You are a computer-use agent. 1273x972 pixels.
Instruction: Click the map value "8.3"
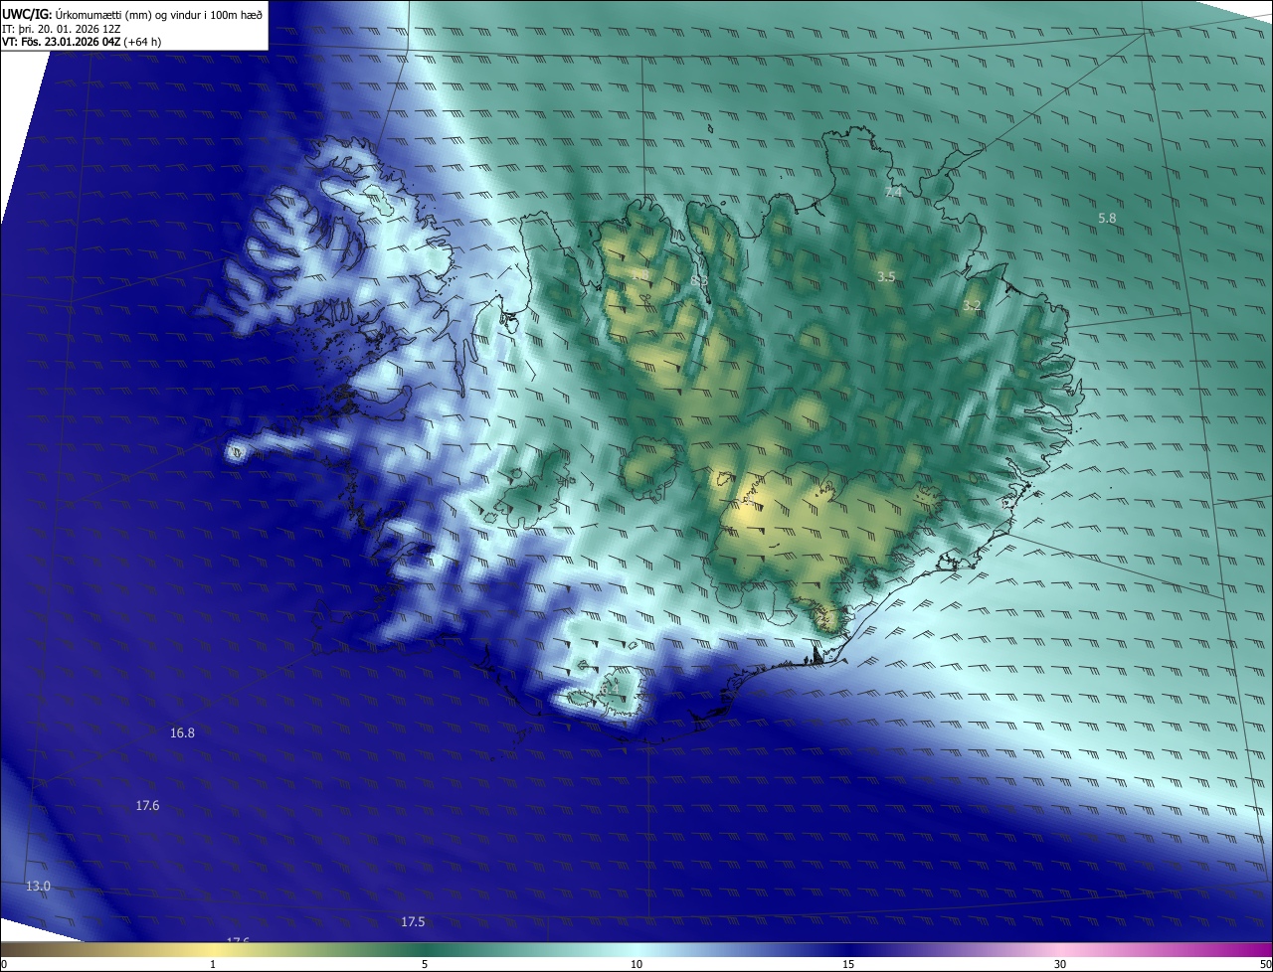(x=699, y=281)
